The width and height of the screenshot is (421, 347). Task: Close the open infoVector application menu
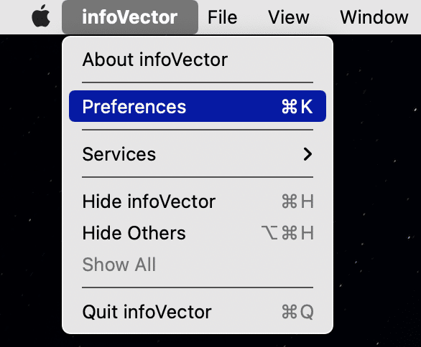tap(130, 17)
